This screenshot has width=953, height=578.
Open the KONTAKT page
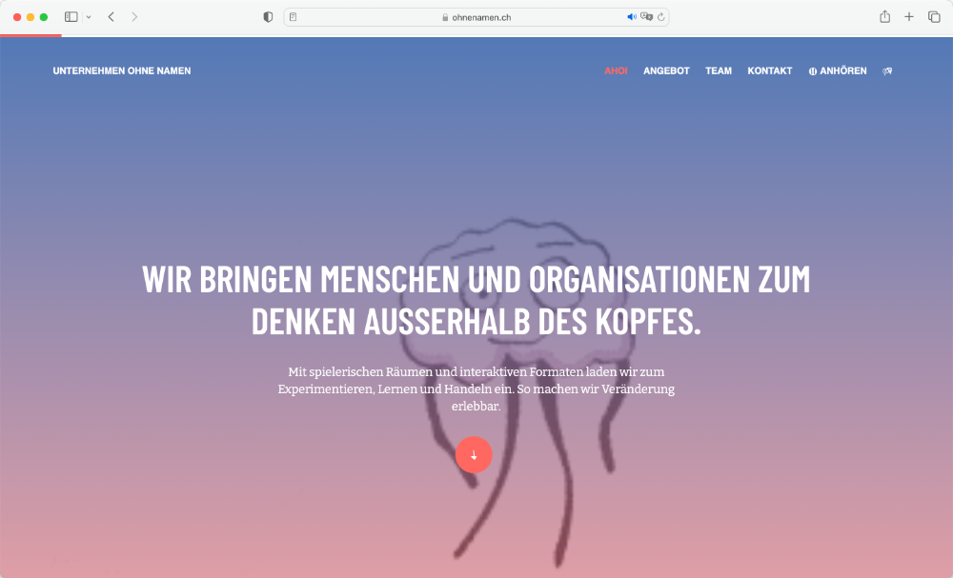pos(770,70)
